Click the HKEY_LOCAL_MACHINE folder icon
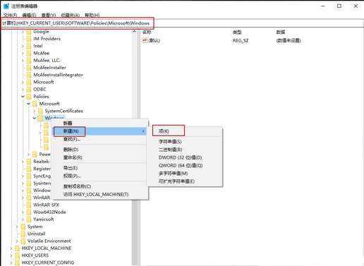The height and width of the screenshot is (266, 364). coord(17,248)
